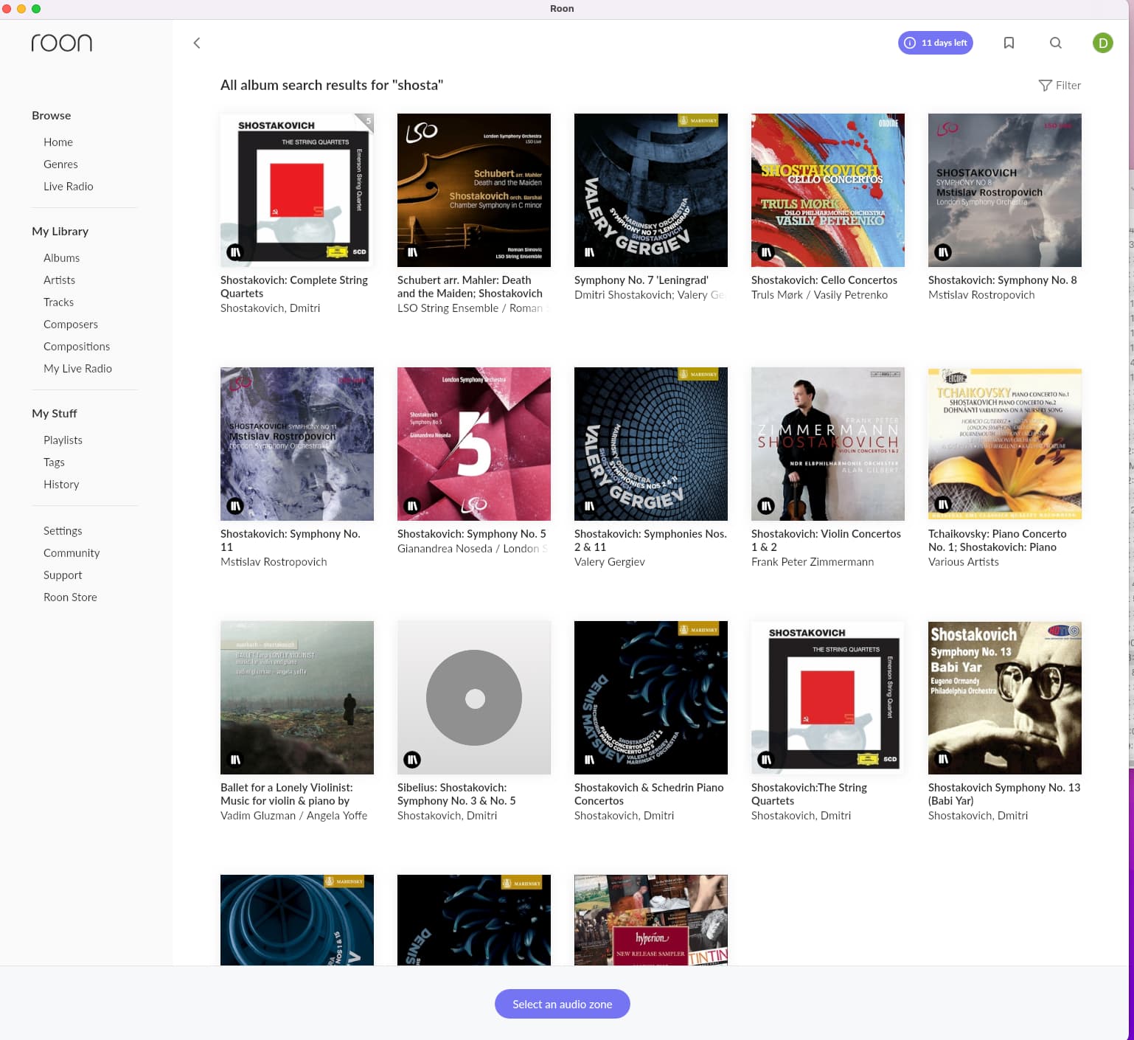Screen dimensions: 1134x1040
Task: Click the library badge on Death and the Maiden cover
Action: [x=412, y=252]
